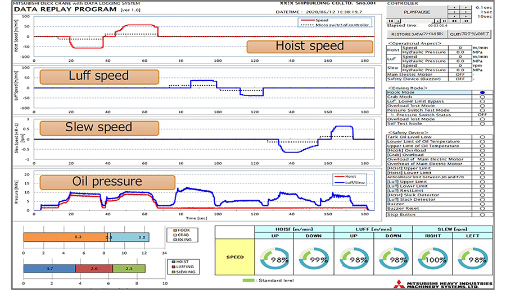Click the SLEWING legend color swatch
Screen dimensions: 506x290
174,272
